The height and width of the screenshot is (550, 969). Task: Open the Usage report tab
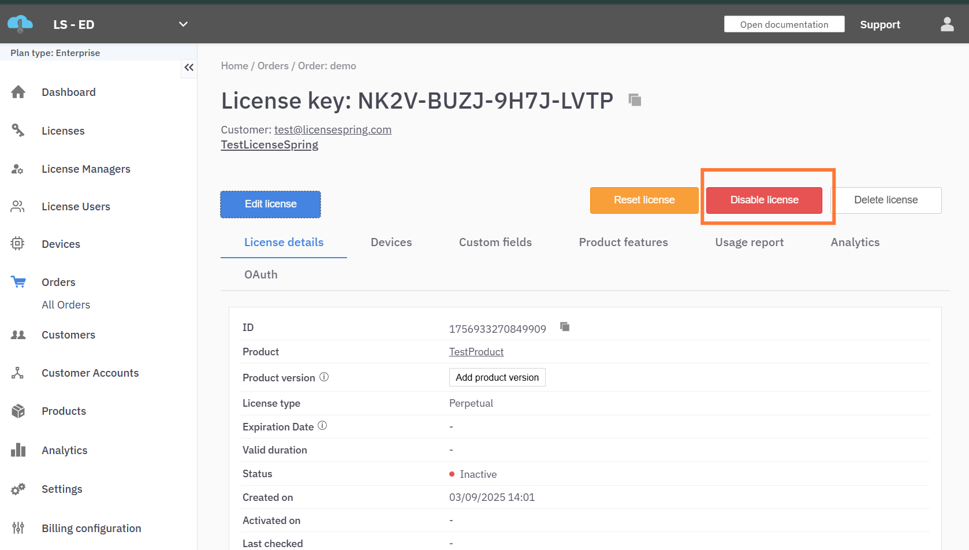[x=749, y=242]
